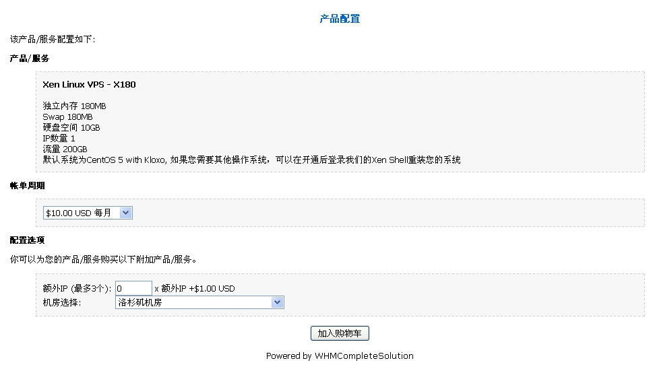The height and width of the screenshot is (371, 653).
Task: Click the IP数量 1 spec line
Action: point(59,139)
